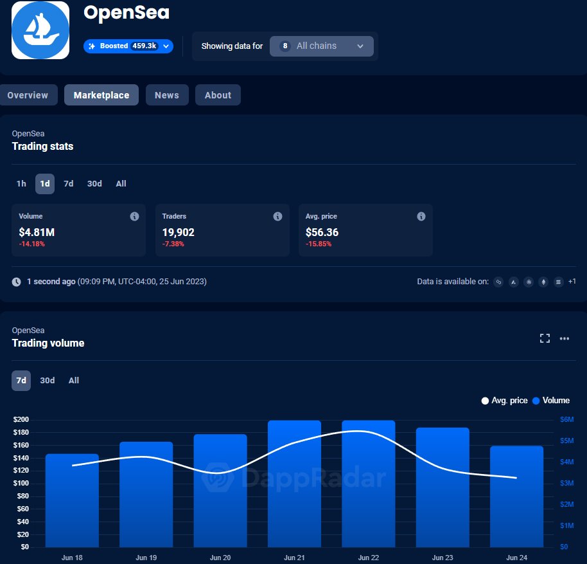Click the Trading volume heading
This screenshot has height=564, width=587.
pos(48,343)
